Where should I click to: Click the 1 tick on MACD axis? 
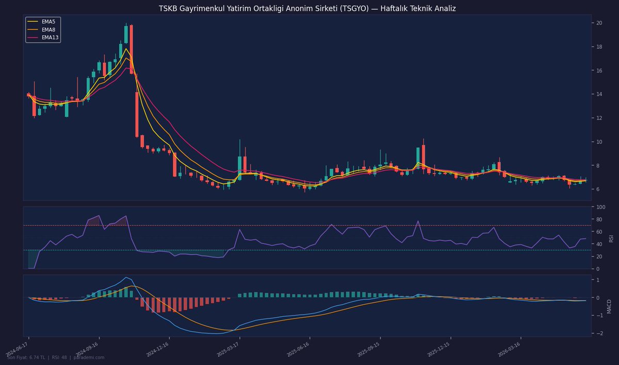(598, 280)
